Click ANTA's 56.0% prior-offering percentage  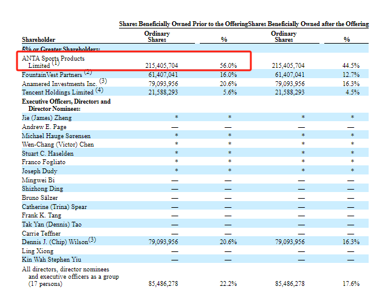click(228, 65)
